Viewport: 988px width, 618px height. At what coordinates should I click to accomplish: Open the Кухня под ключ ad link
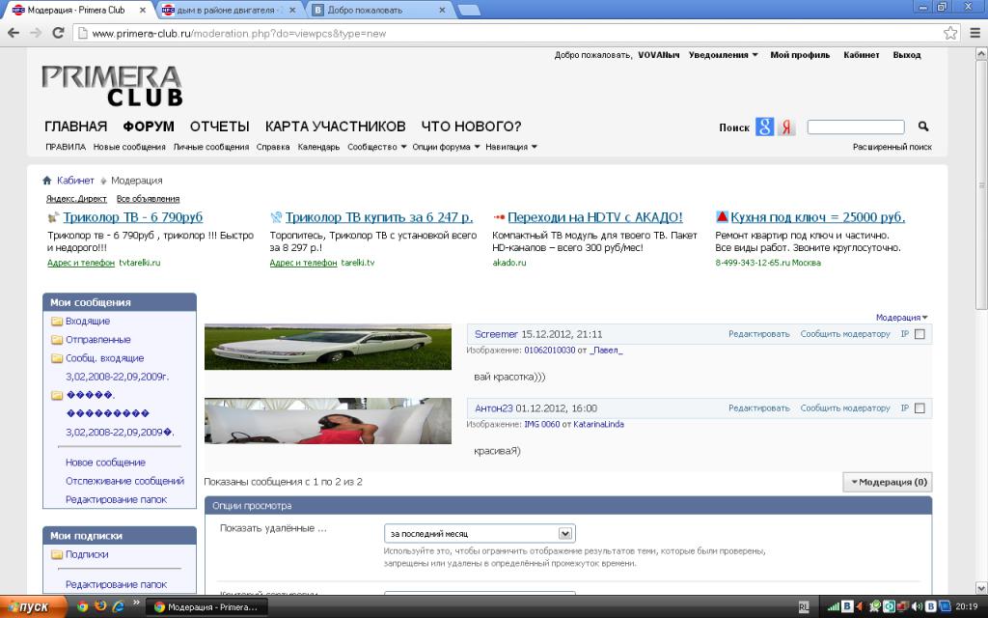(x=818, y=217)
